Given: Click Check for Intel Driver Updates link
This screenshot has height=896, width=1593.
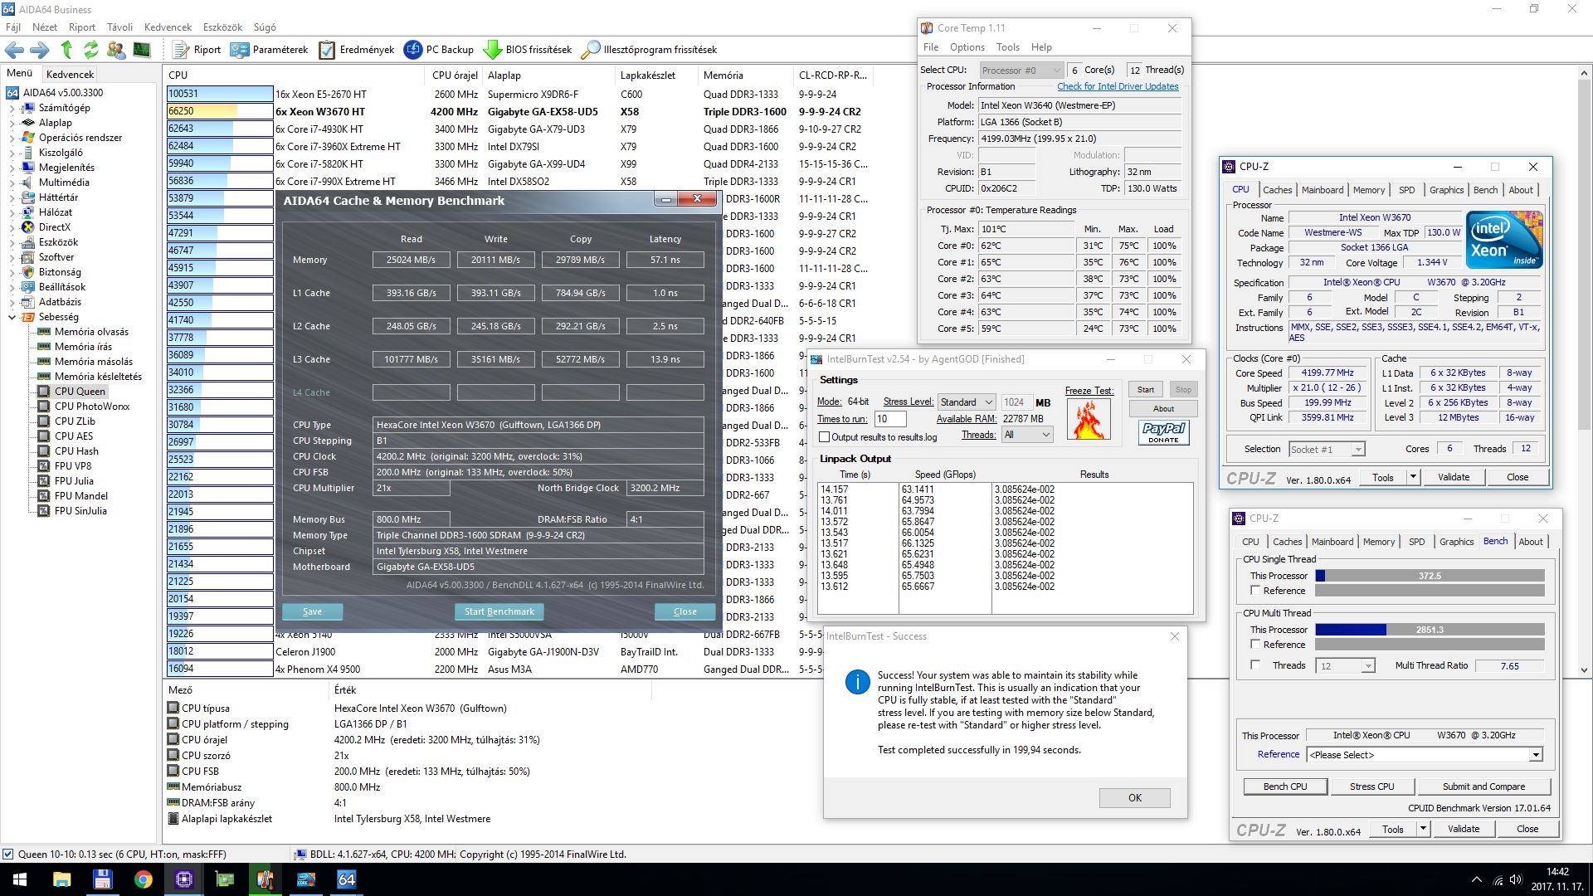Looking at the screenshot, I should tap(1118, 86).
